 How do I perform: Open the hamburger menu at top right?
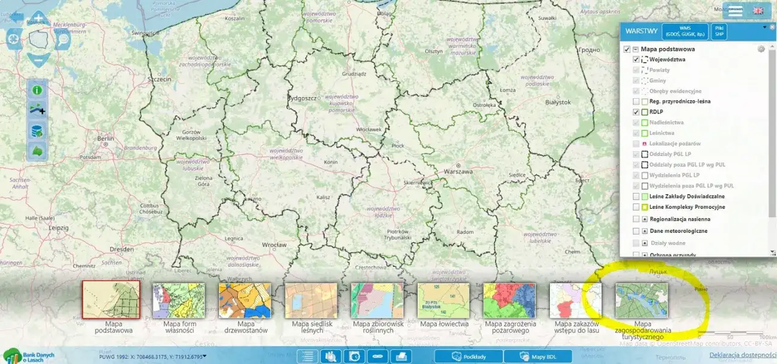[735, 11]
